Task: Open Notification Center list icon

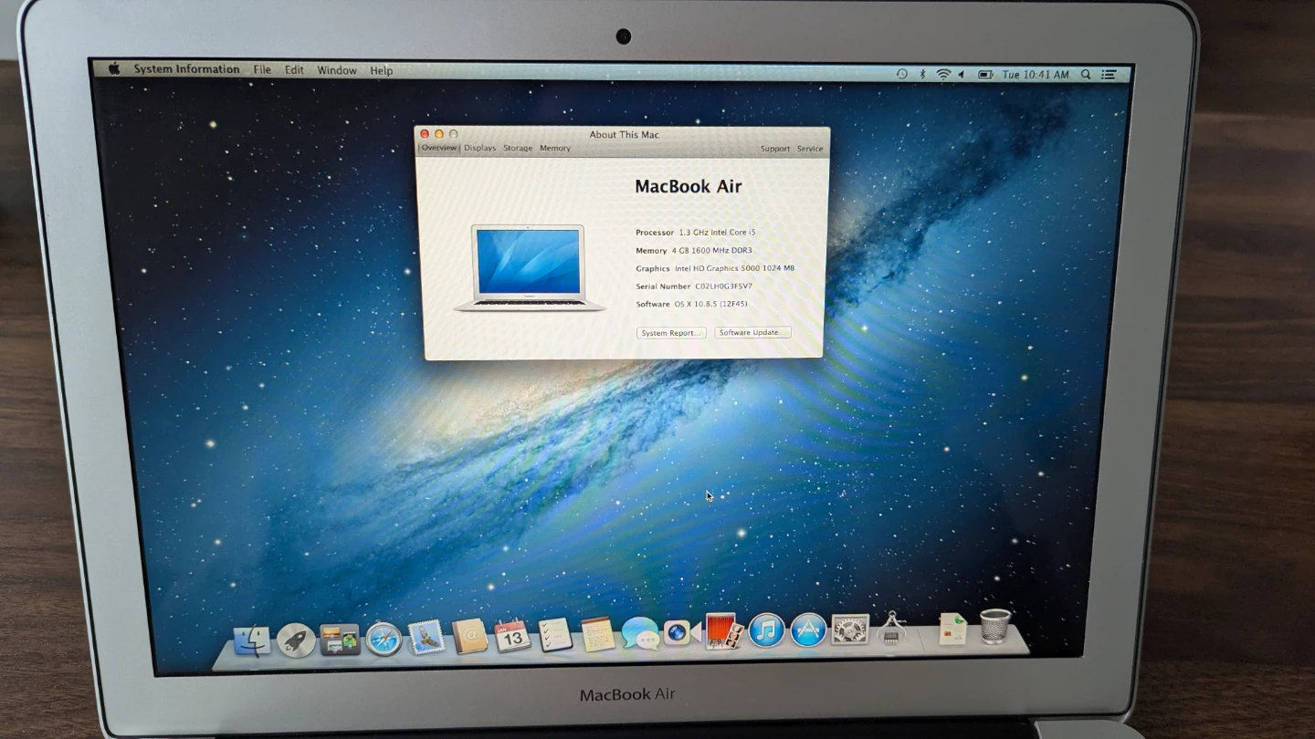Action: tap(1109, 75)
